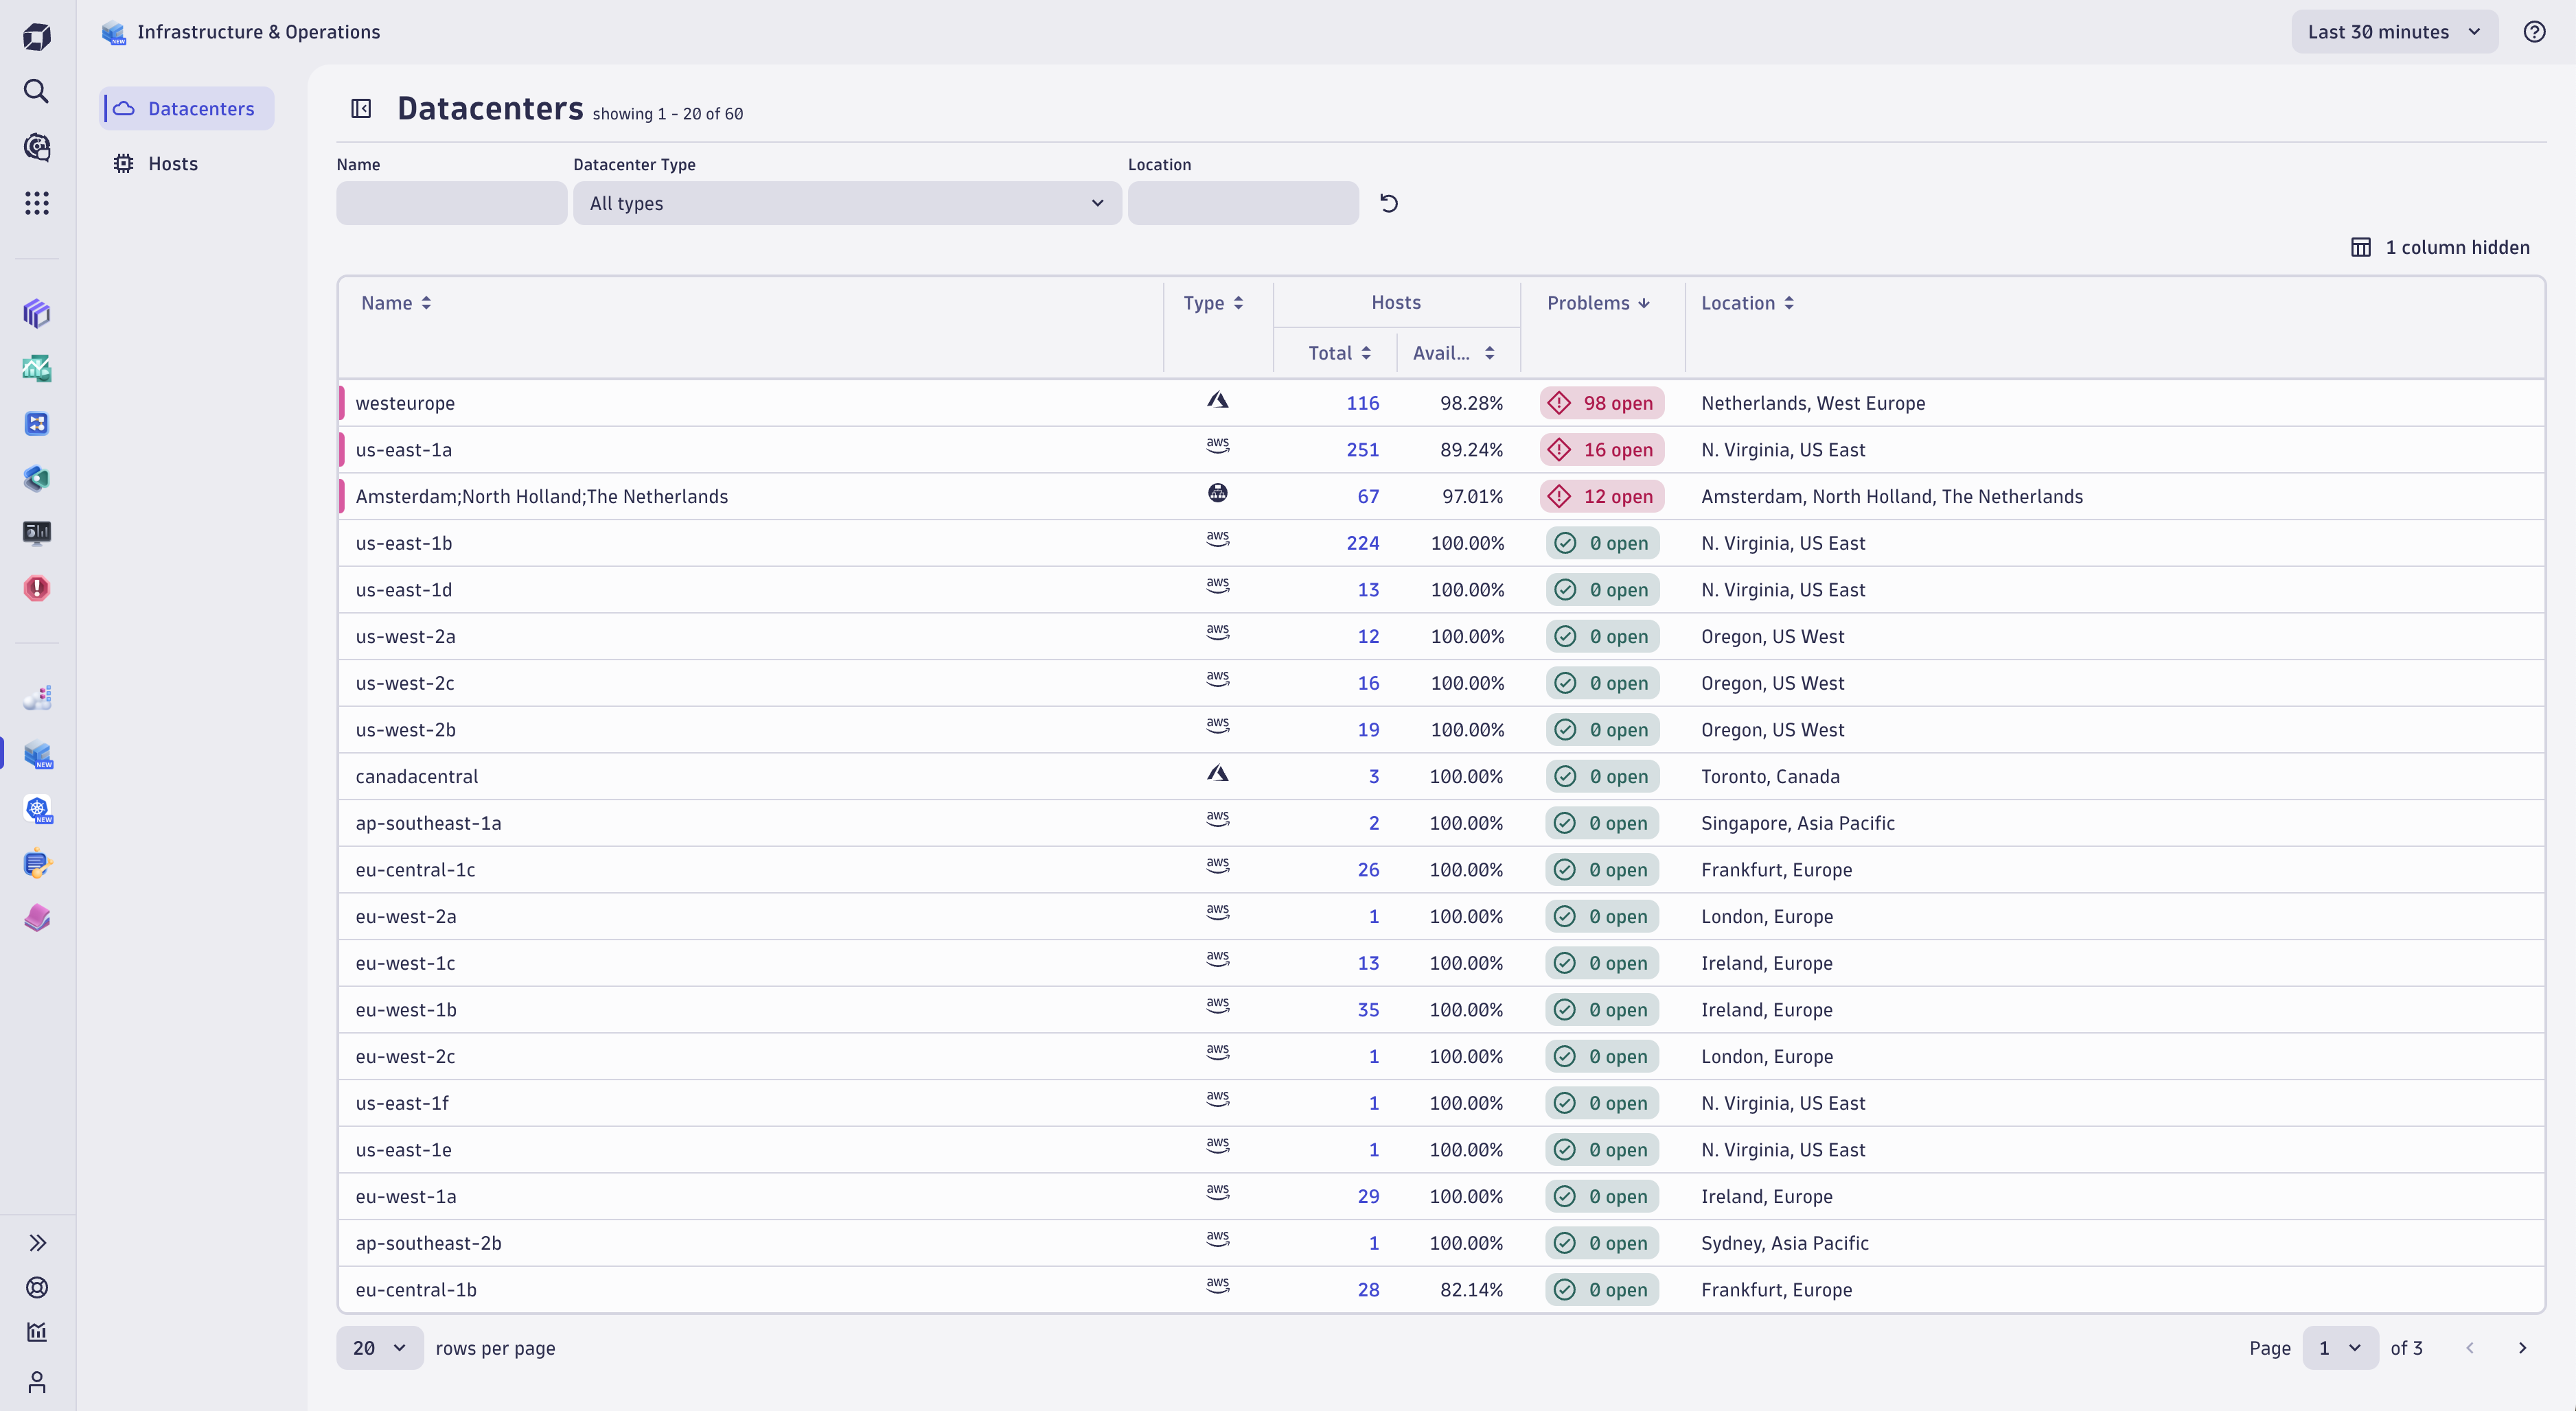Click inside the Name filter input field
Viewport: 2576px width, 1411px height.
point(451,203)
